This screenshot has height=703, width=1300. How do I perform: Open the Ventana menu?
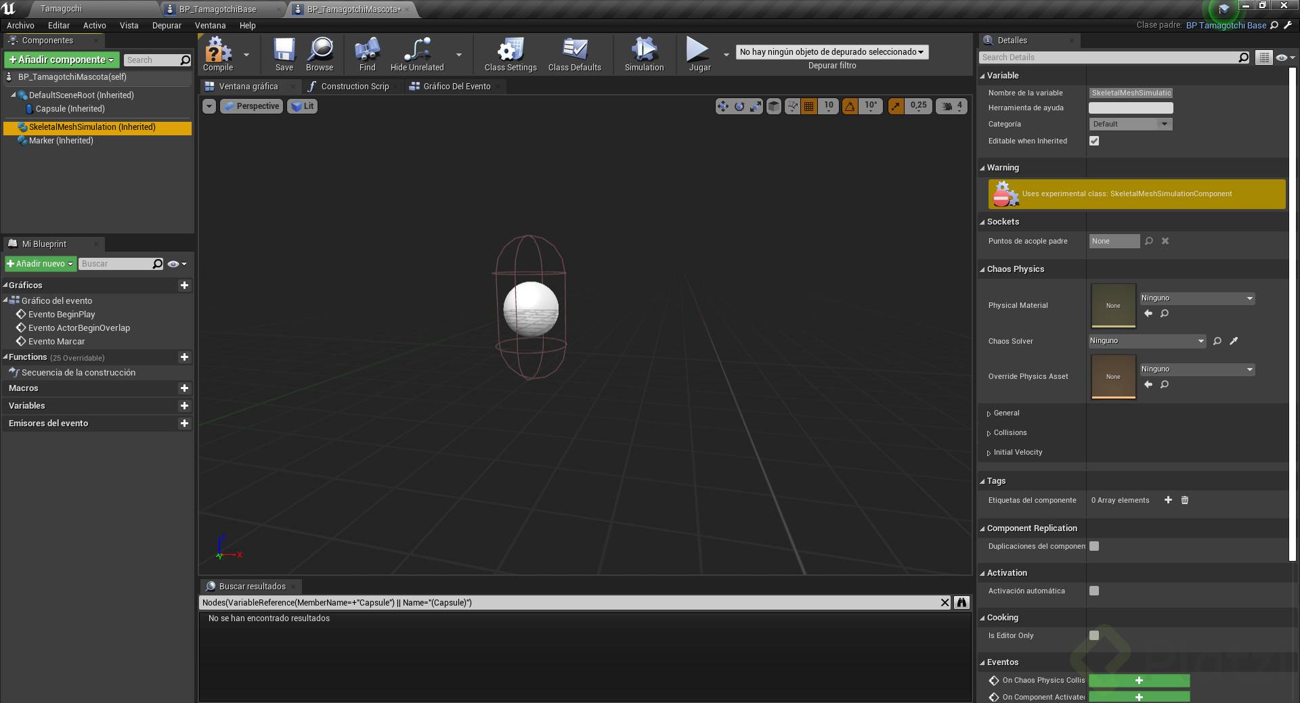point(210,25)
